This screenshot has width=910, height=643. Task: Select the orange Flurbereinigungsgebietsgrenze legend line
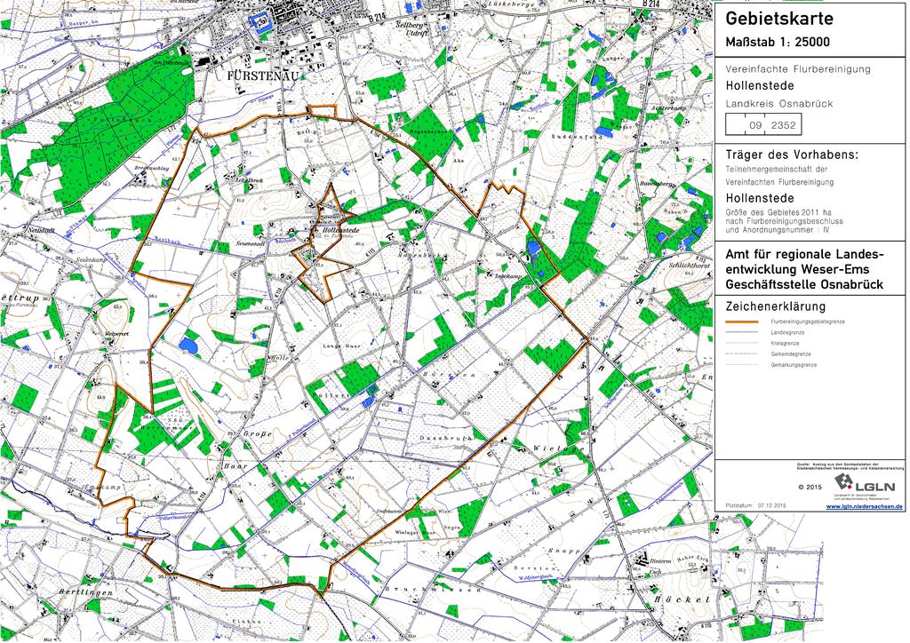[x=742, y=321]
